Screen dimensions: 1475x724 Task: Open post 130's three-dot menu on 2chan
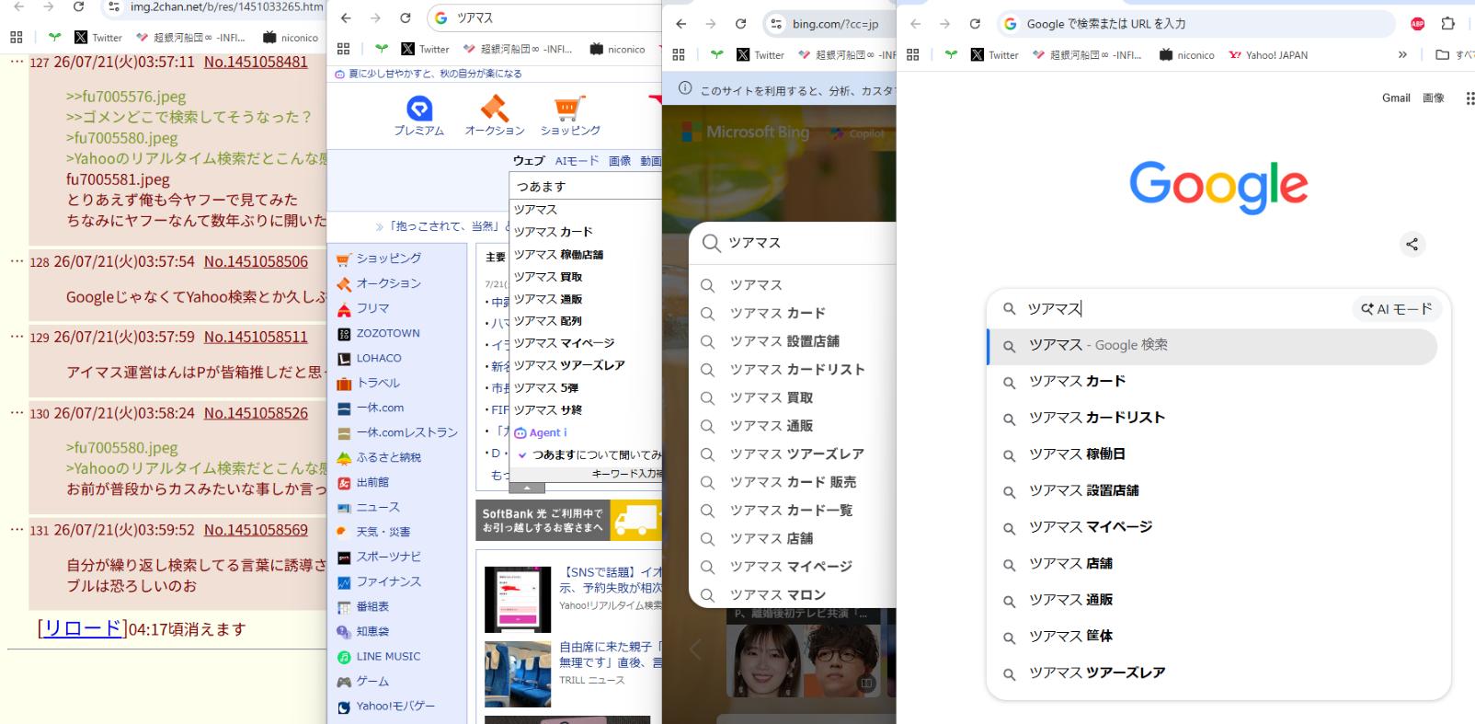point(17,412)
